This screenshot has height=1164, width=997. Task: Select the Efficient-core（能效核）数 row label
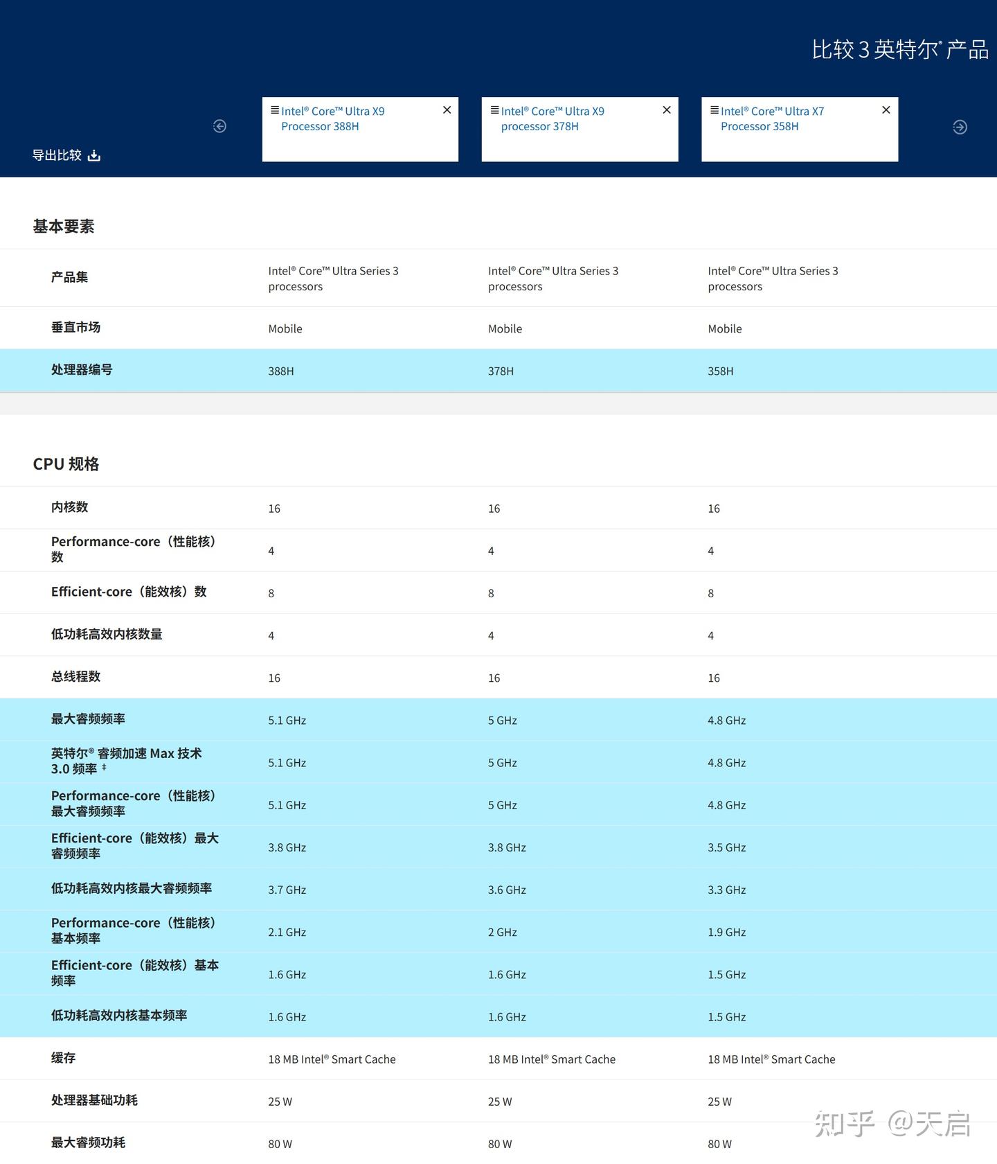click(129, 592)
